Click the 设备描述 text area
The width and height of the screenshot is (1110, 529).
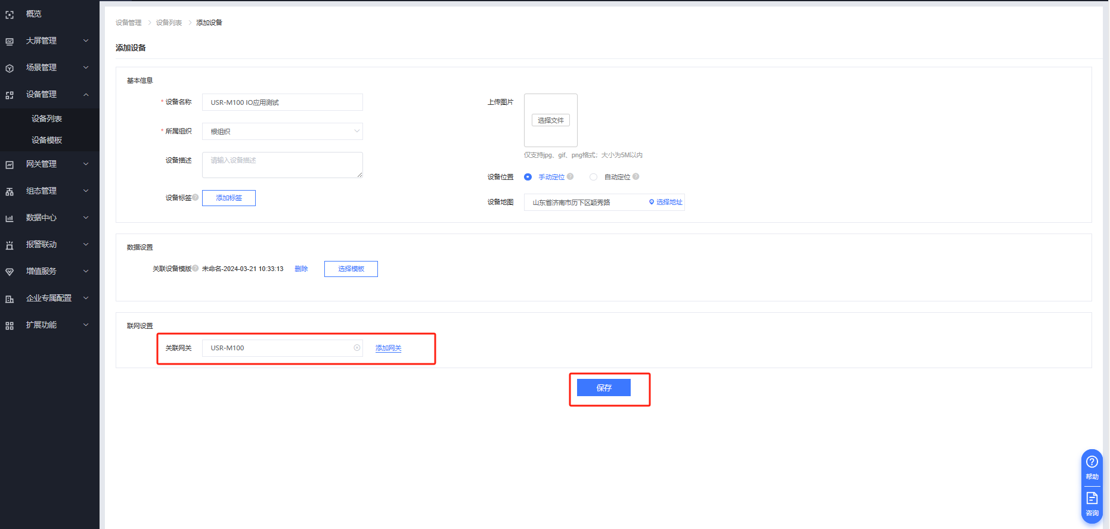tap(283, 165)
